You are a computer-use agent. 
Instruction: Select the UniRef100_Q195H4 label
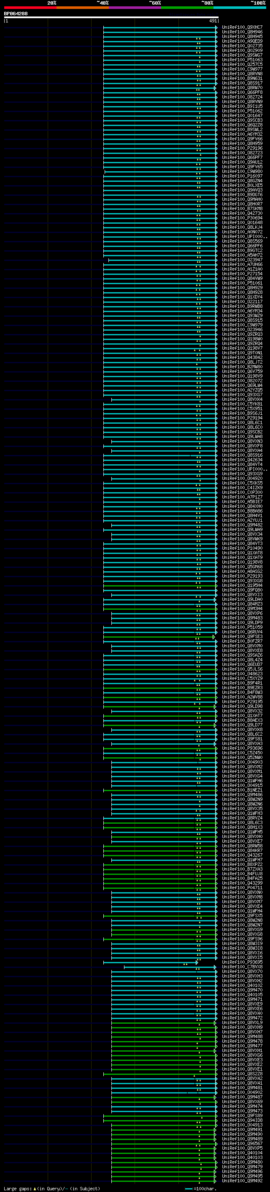pos(242,585)
